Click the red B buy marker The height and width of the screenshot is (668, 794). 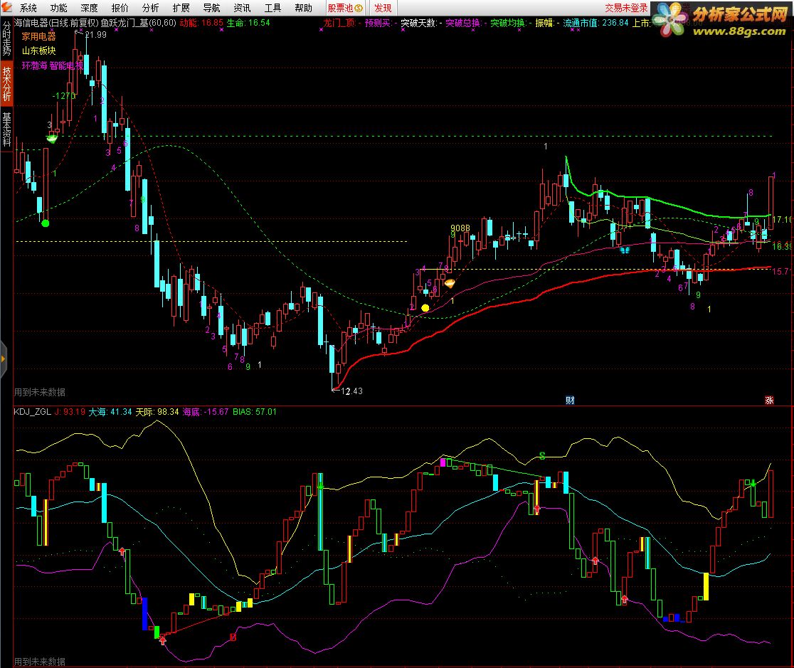(233, 637)
